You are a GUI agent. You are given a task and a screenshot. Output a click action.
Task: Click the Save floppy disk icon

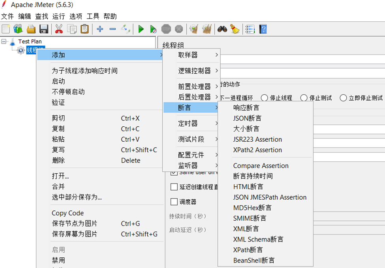pos(44,29)
